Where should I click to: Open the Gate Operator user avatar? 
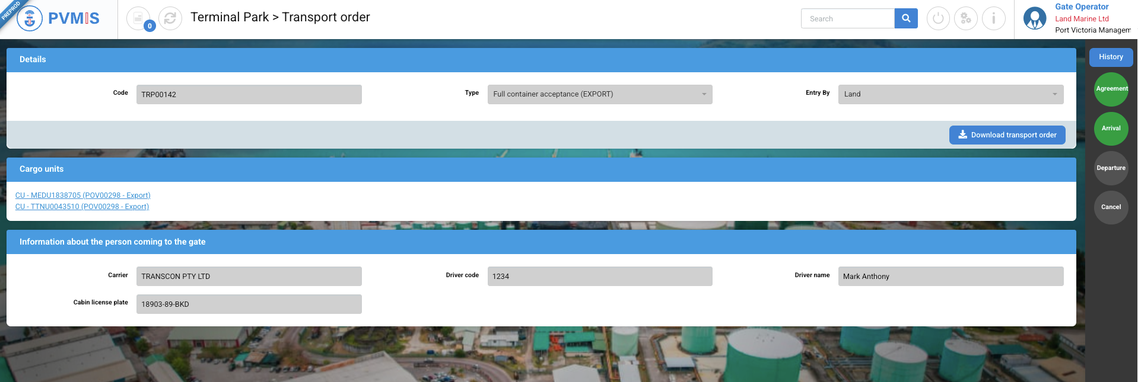(1035, 18)
